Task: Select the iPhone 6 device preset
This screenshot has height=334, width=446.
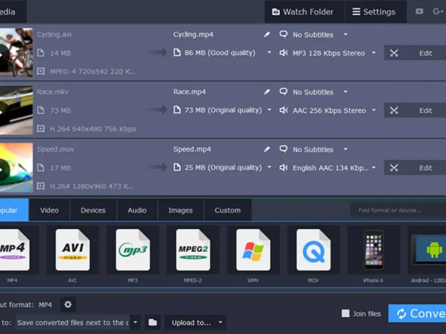Action: [x=374, y=250]
